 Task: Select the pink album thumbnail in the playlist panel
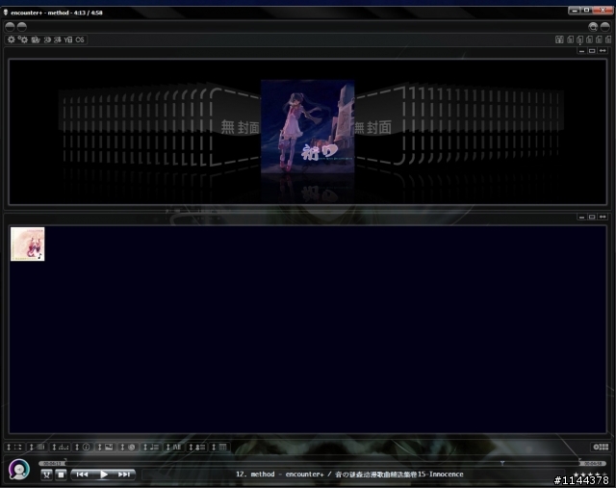[28, 244]
